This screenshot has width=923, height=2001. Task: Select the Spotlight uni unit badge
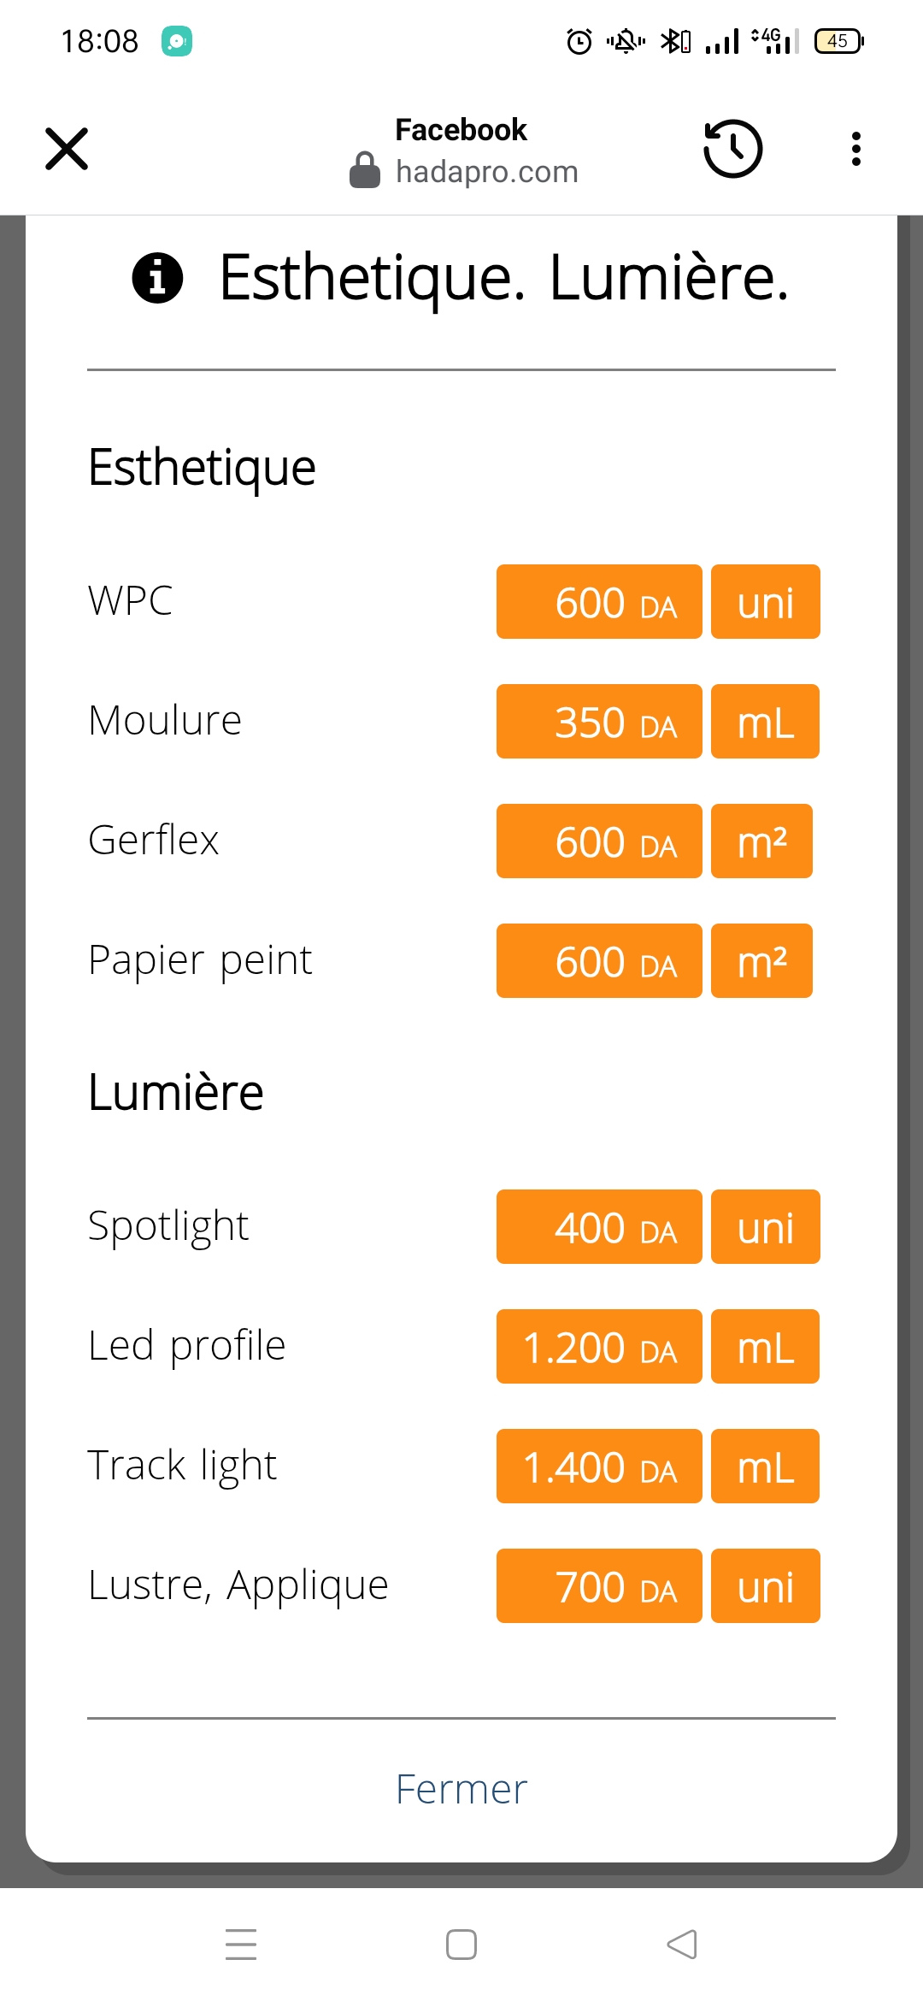pyautogui.click(x=765, y=1227)
